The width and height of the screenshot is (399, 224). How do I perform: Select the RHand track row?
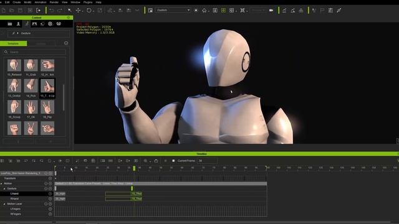point(26,198)
